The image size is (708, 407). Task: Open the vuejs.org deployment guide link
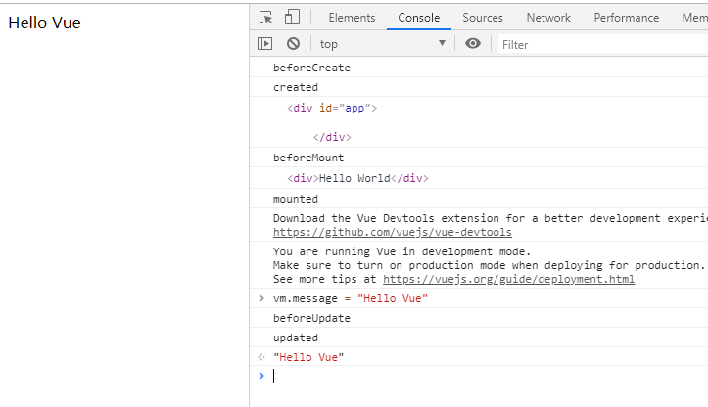coord(508,279)
